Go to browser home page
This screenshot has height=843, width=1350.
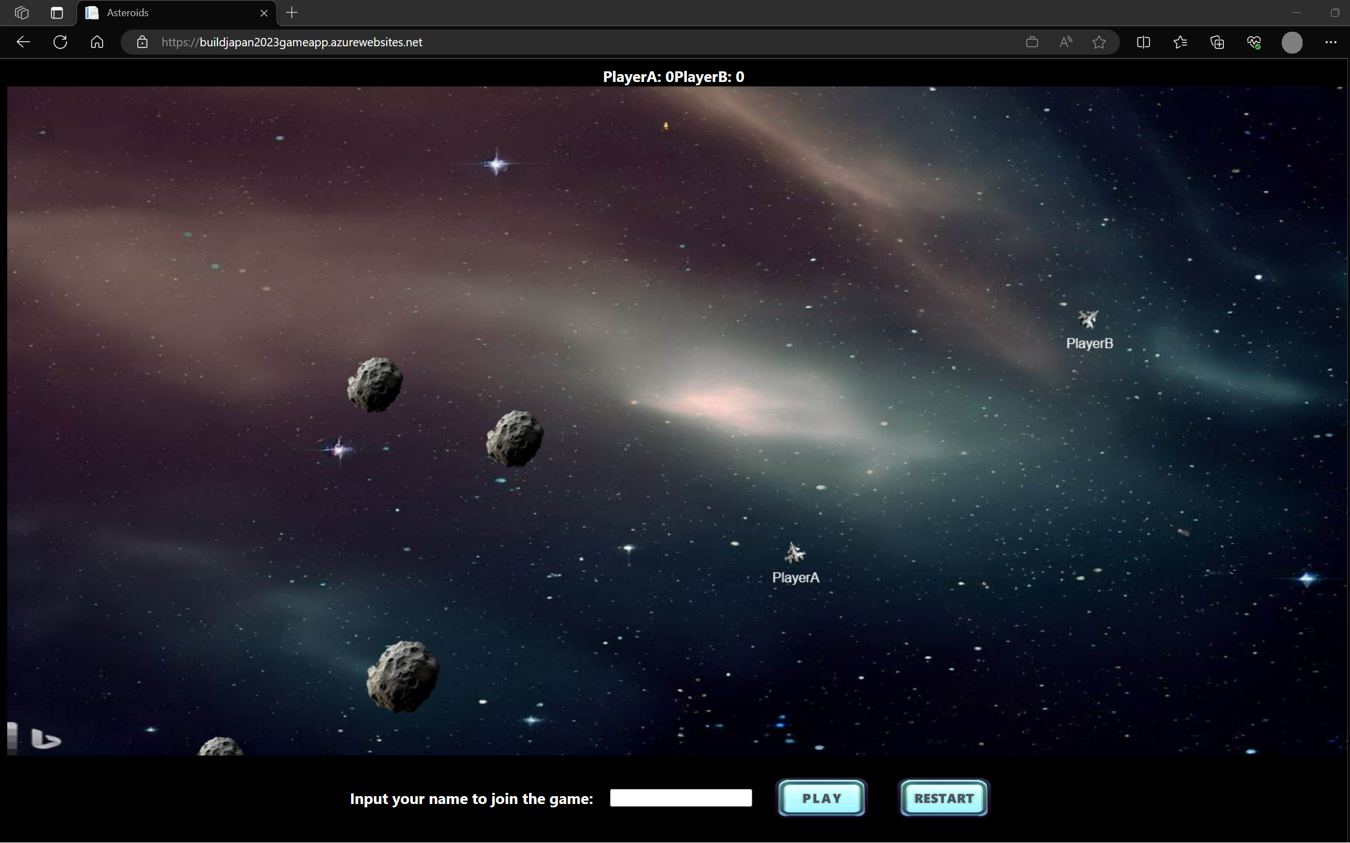tap(97, 42)
